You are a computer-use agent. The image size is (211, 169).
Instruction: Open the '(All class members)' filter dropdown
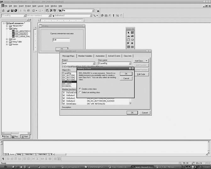click(x=49, y=16)
